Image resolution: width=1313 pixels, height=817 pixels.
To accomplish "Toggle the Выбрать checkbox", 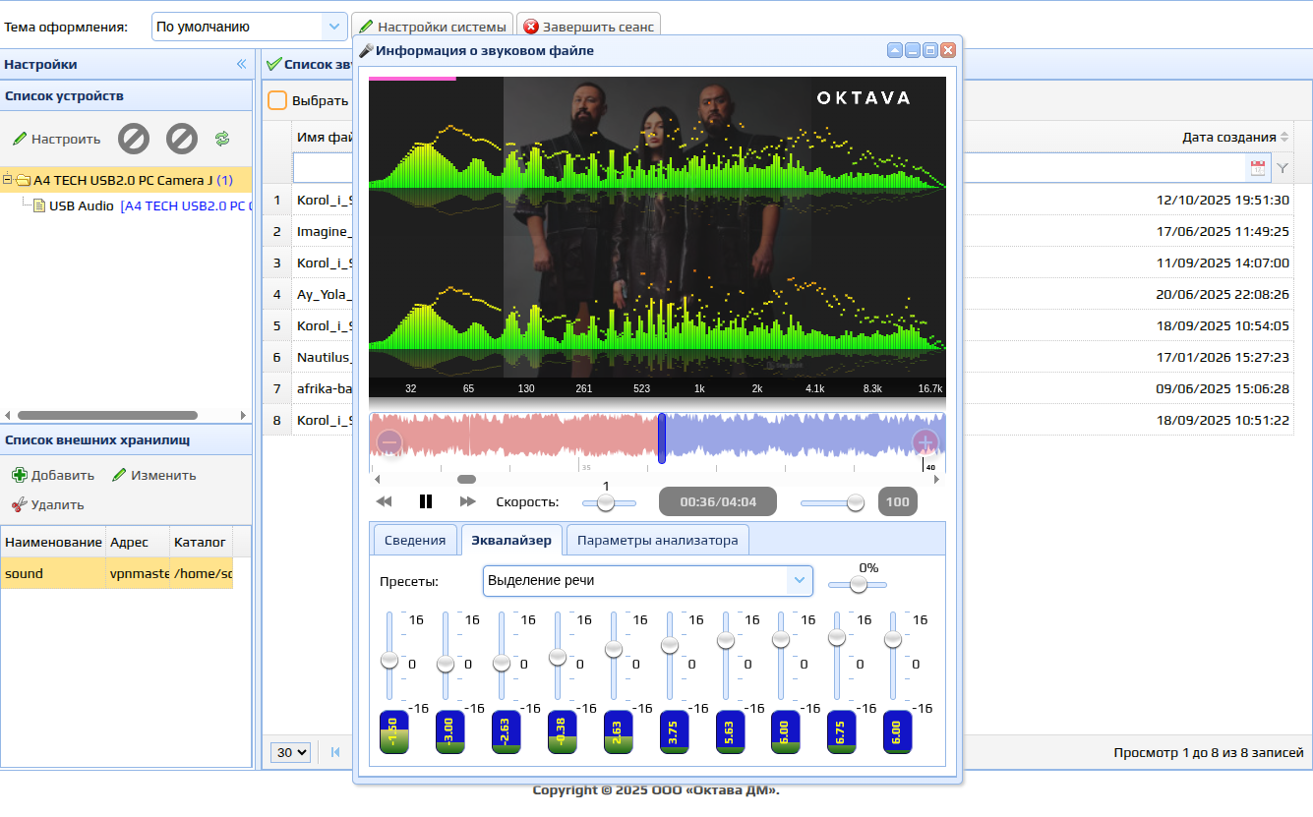I will click(x=277, y=100).
